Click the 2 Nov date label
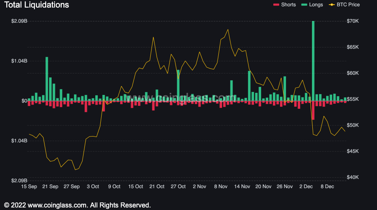The width and height of the screenshot is (377, 210). [x=199, y=186]
